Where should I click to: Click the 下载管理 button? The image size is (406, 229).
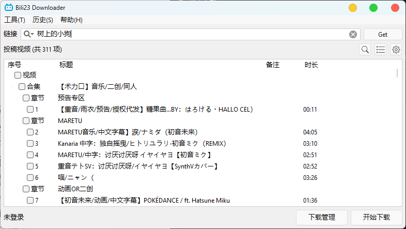[x=322, y=217]
